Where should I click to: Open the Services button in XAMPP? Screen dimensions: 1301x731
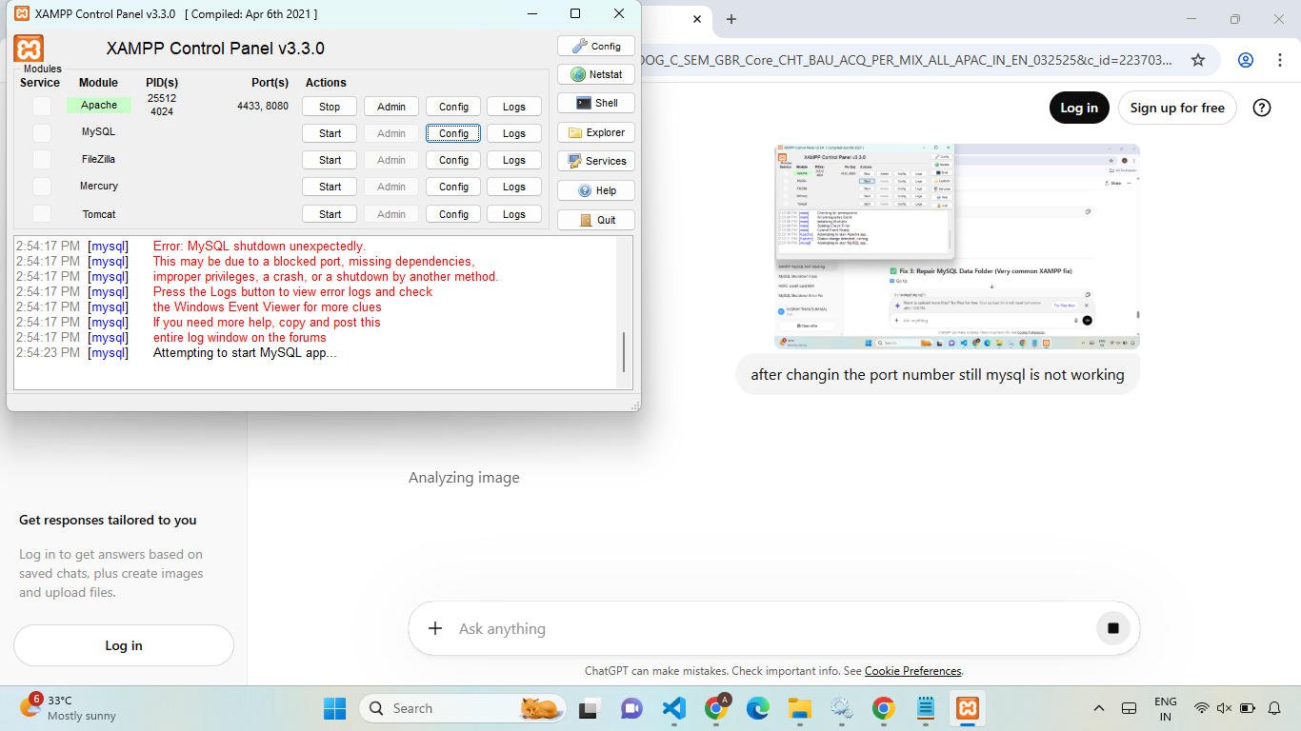tap(595, 161)
